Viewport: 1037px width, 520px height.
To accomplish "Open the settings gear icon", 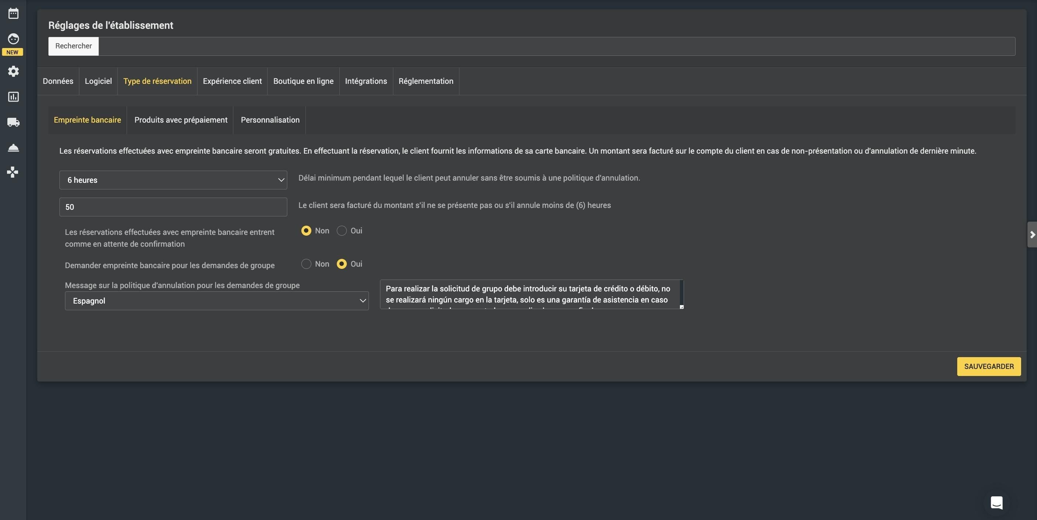I will click(13, 71).
